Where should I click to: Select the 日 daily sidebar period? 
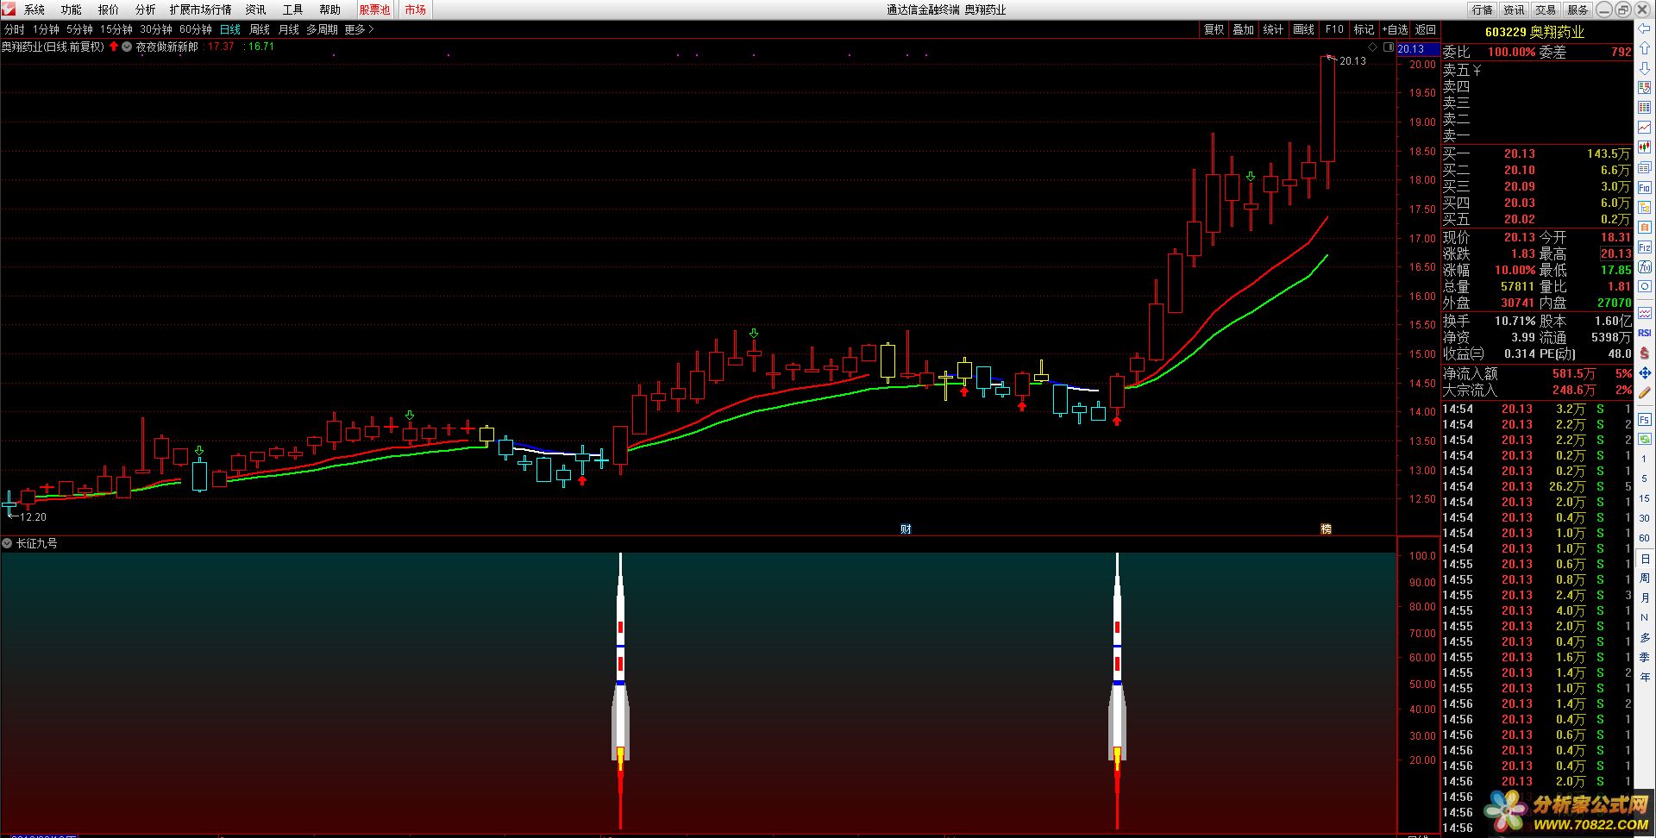click(x=1645, y=559)
